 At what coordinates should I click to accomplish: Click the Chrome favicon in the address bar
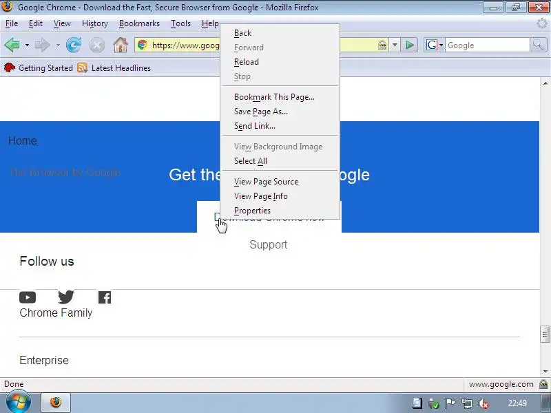(x=143, y=45)
